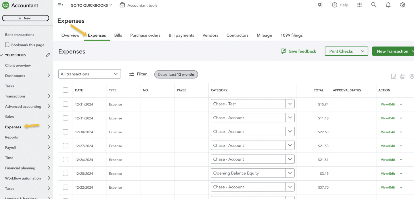
Task: Click View/Edit for the $3.19 expense
Action: point(388,173)
